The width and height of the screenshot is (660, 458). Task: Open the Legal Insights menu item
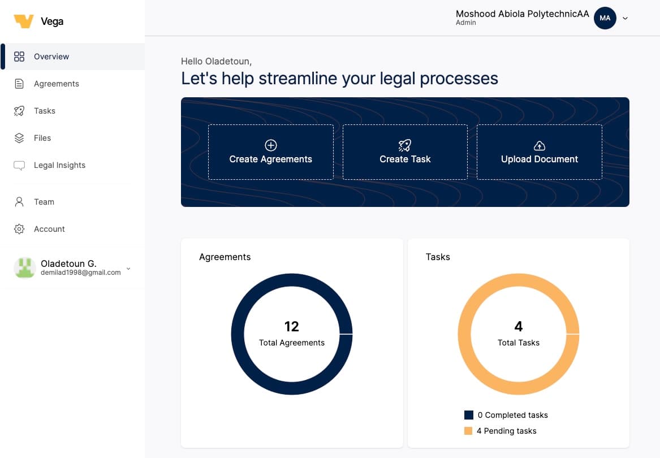pos(59,165)
